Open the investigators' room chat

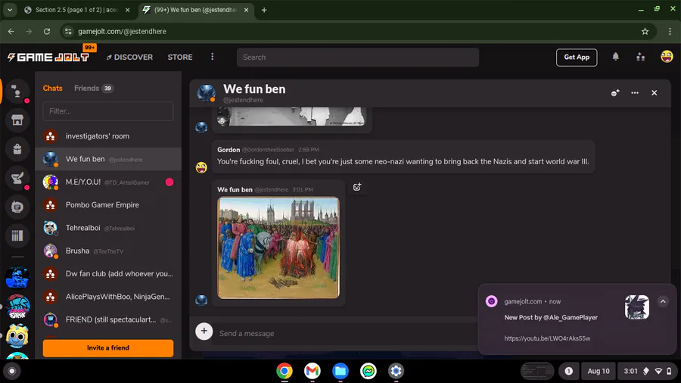click(108, 136)
